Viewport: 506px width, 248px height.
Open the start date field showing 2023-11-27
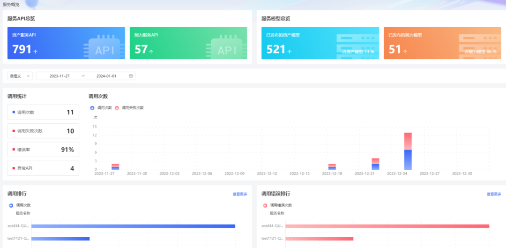[60, 76]
